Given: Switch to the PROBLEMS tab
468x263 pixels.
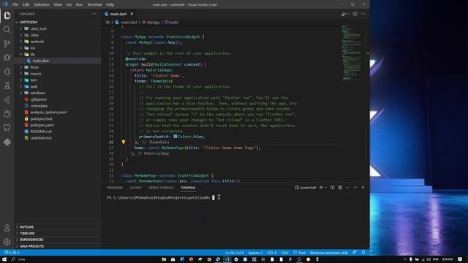Looking at the screenshot, I should click(x=115, y=188).
